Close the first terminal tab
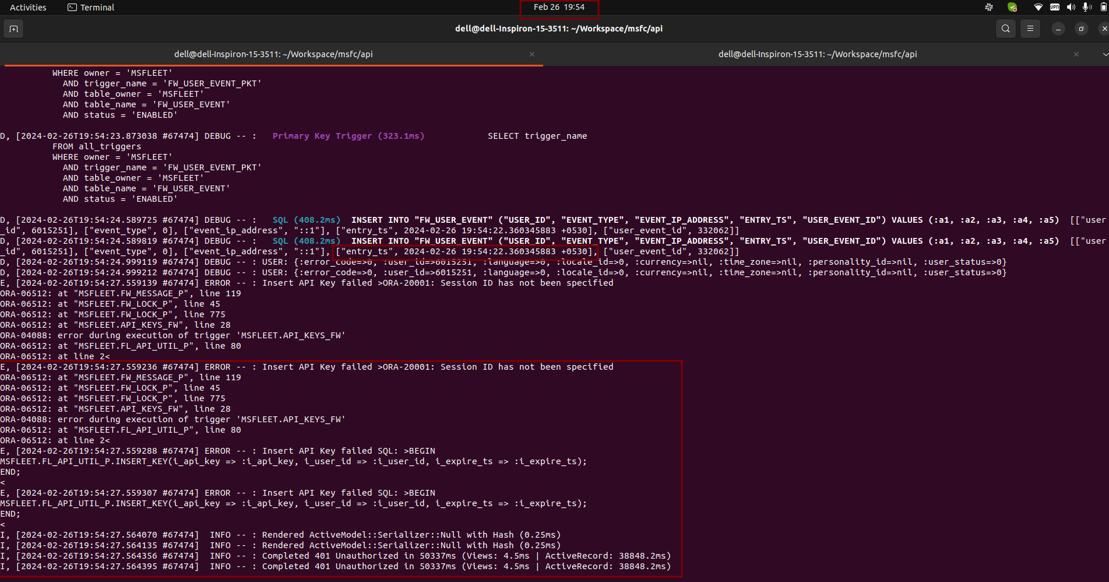1109x582 pixels. 532,54
